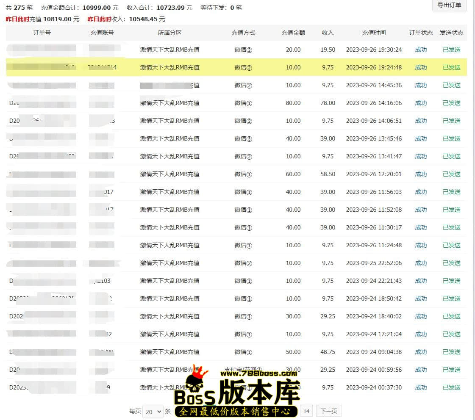This screenshot has height=420, width=475.
Task: Click 成功 status on the highlighted row
Action: [420, 67]
